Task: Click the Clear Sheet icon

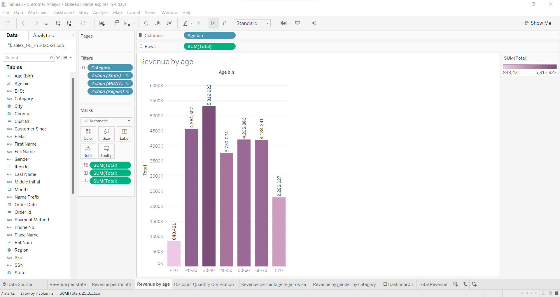Action: click(x=127, y=23)
